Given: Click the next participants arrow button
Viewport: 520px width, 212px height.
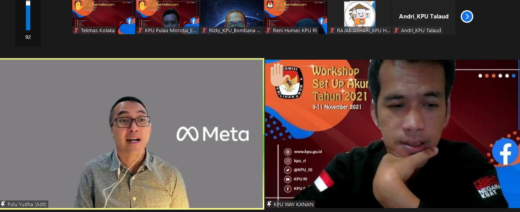Looking at the screenshot, I should tap(467, 16).
